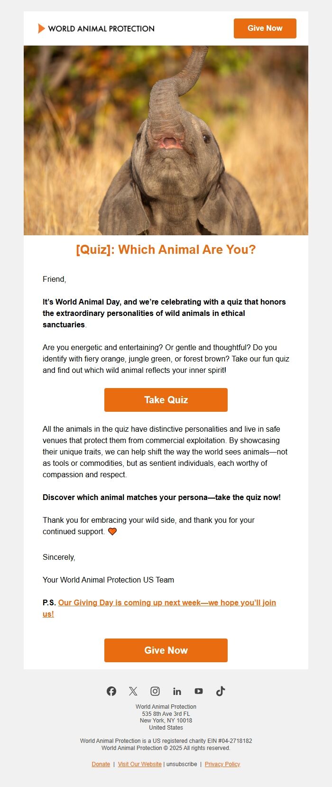Click the LinkedIn icon in footer
332x787 pixels.
point(177,691)
